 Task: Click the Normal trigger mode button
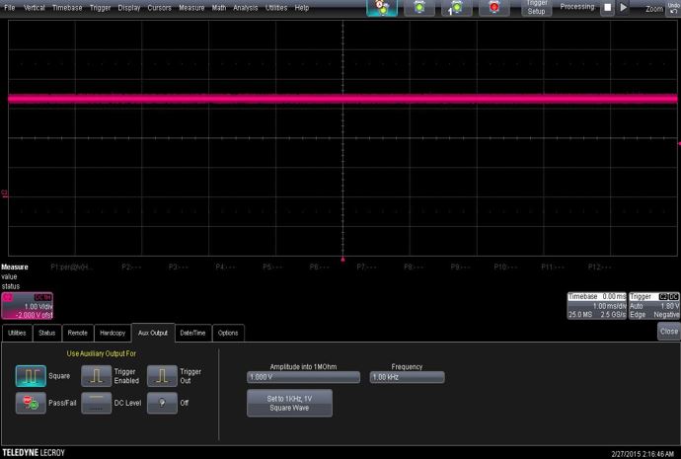click(x=421, y=8)
